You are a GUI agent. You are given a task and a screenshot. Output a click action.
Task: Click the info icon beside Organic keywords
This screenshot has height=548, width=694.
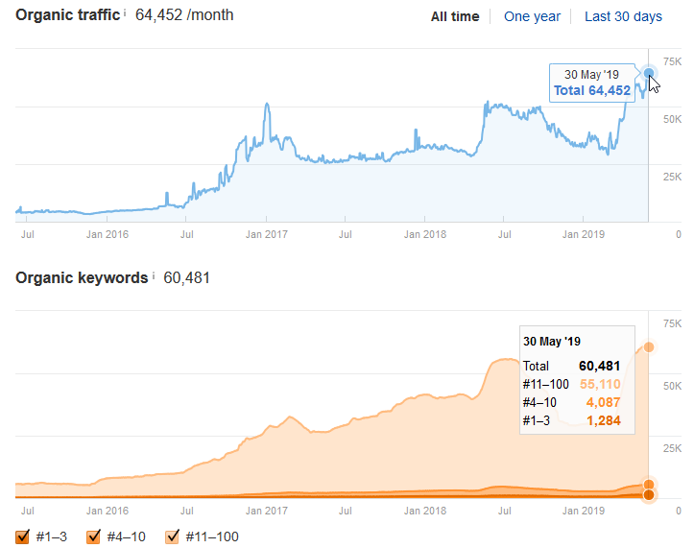coord(153,275)
